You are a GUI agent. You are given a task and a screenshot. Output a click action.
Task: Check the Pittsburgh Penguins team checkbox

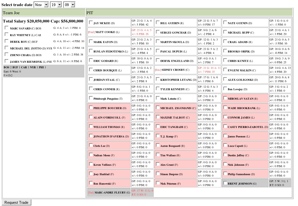91,98
